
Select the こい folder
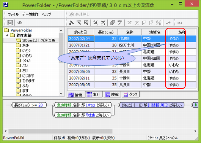(x=22, y=65)
